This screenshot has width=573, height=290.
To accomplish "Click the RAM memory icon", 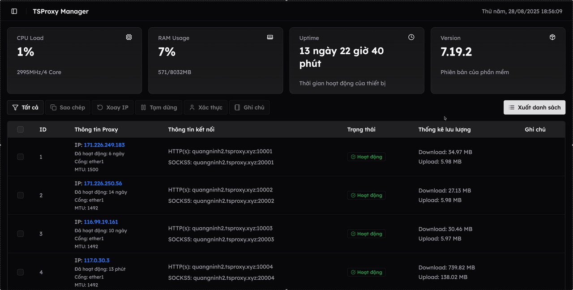I will (270, 38).
